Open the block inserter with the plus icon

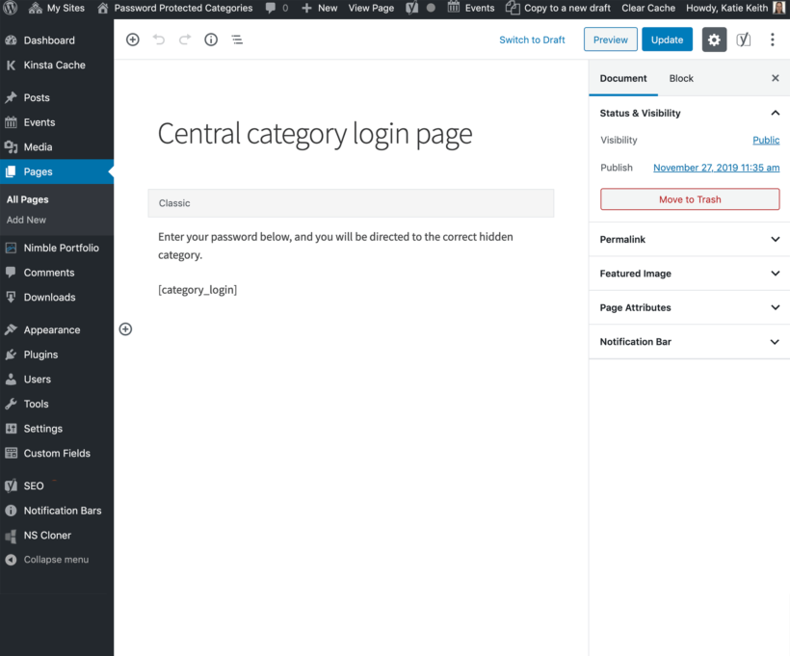tap(133, 39)
